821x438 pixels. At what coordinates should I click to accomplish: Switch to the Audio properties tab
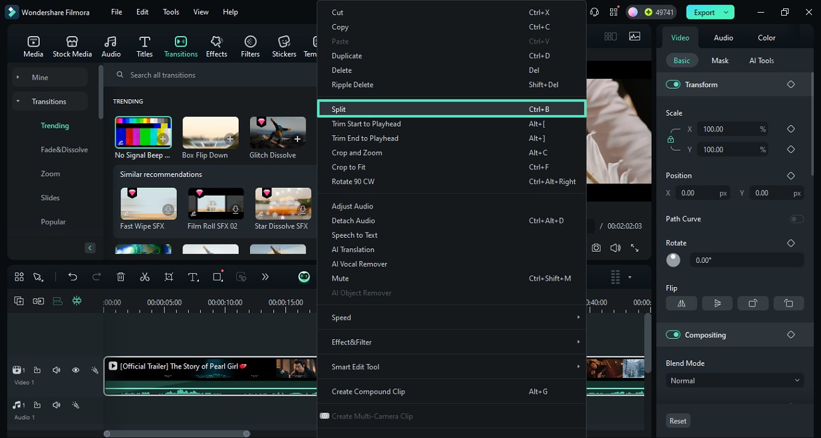[723, 37]
